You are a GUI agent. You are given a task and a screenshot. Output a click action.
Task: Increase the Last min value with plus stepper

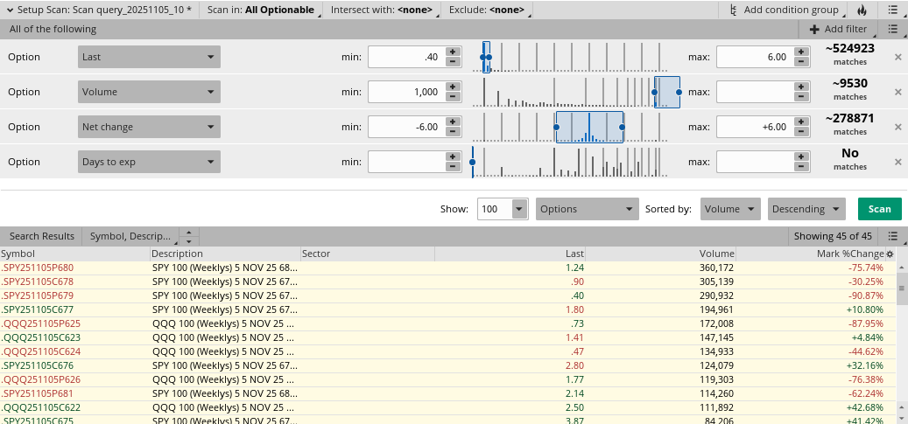[x=453, y=52]
